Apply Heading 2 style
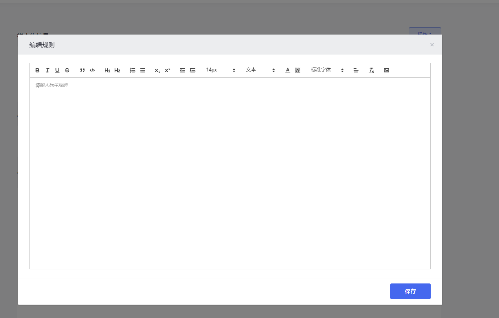 (117, 70)
